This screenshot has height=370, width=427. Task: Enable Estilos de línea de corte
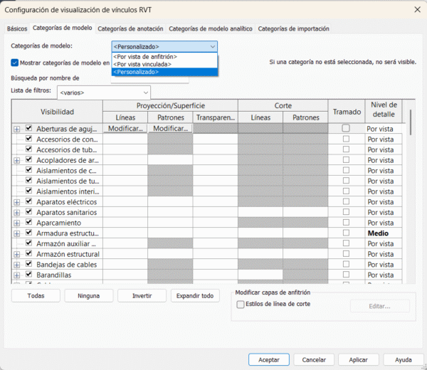click(240, 305)
